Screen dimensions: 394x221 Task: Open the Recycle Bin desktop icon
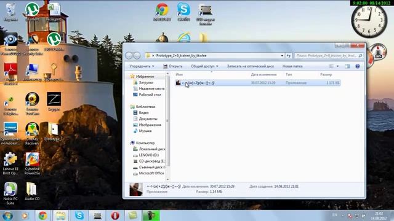(x=10, y=12)
